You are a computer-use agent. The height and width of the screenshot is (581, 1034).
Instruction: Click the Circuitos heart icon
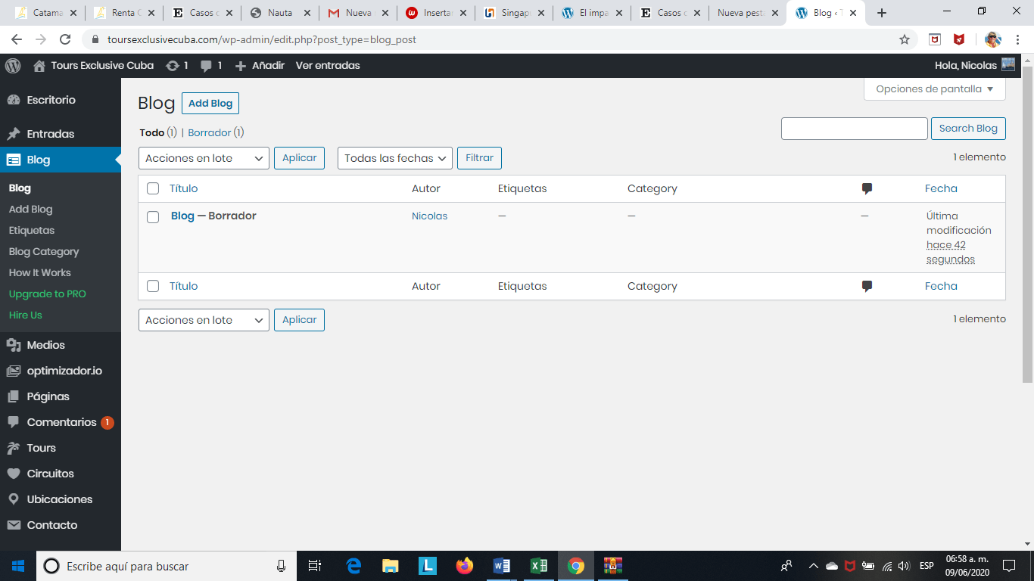pyautogui.click(x=13, y=474)
